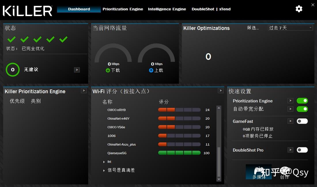This screenshot has width=317, height=187.
Task: Turn on DoubleShot Pro
Action: point(302,150)
